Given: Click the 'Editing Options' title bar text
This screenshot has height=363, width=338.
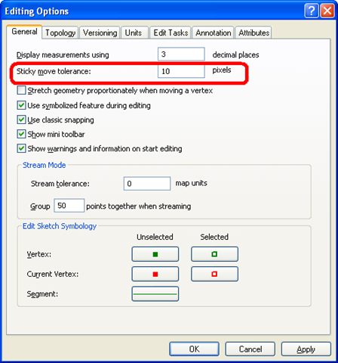Looking at the screenshot, I should pos(37,11).
